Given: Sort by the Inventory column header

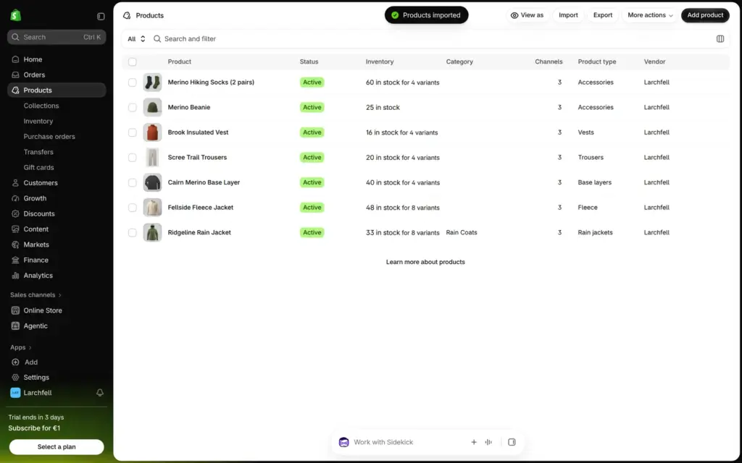Looking at the screenshot, I should (380, 62).
